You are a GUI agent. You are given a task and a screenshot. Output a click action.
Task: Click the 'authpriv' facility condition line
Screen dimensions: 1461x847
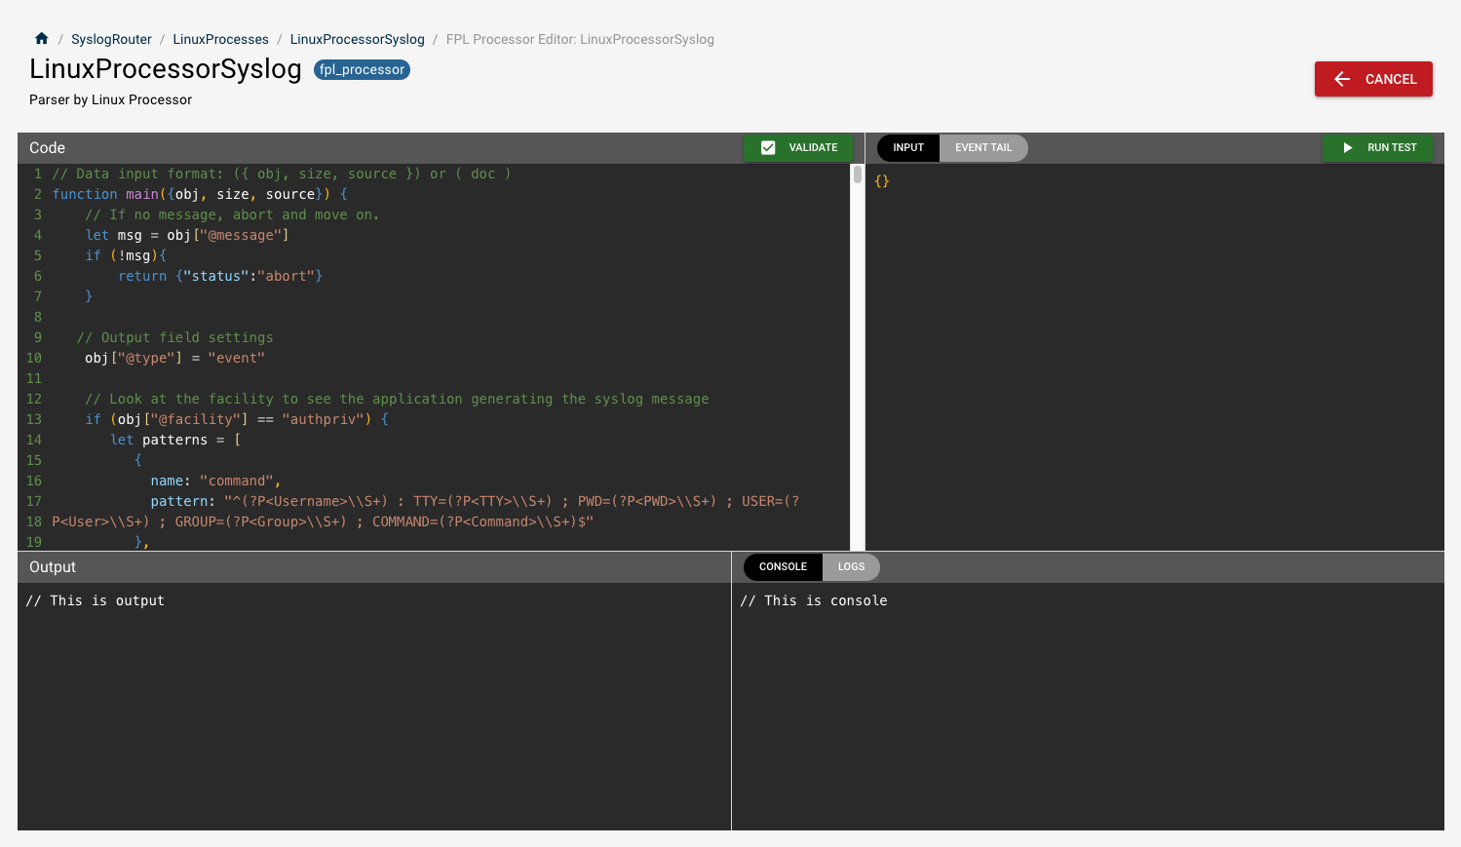237,420
